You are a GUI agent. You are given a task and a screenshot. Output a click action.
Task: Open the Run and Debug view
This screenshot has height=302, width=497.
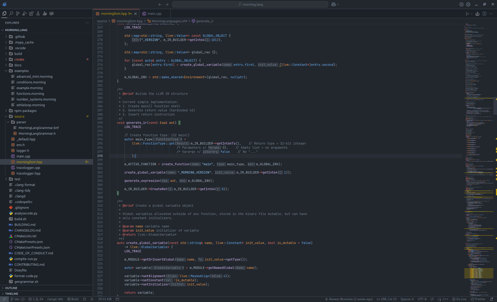(25, 13)
